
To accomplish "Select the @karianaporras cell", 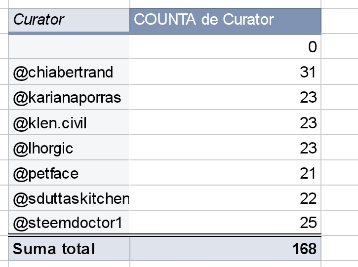I will pyautogui.click(x=69, y=97).
